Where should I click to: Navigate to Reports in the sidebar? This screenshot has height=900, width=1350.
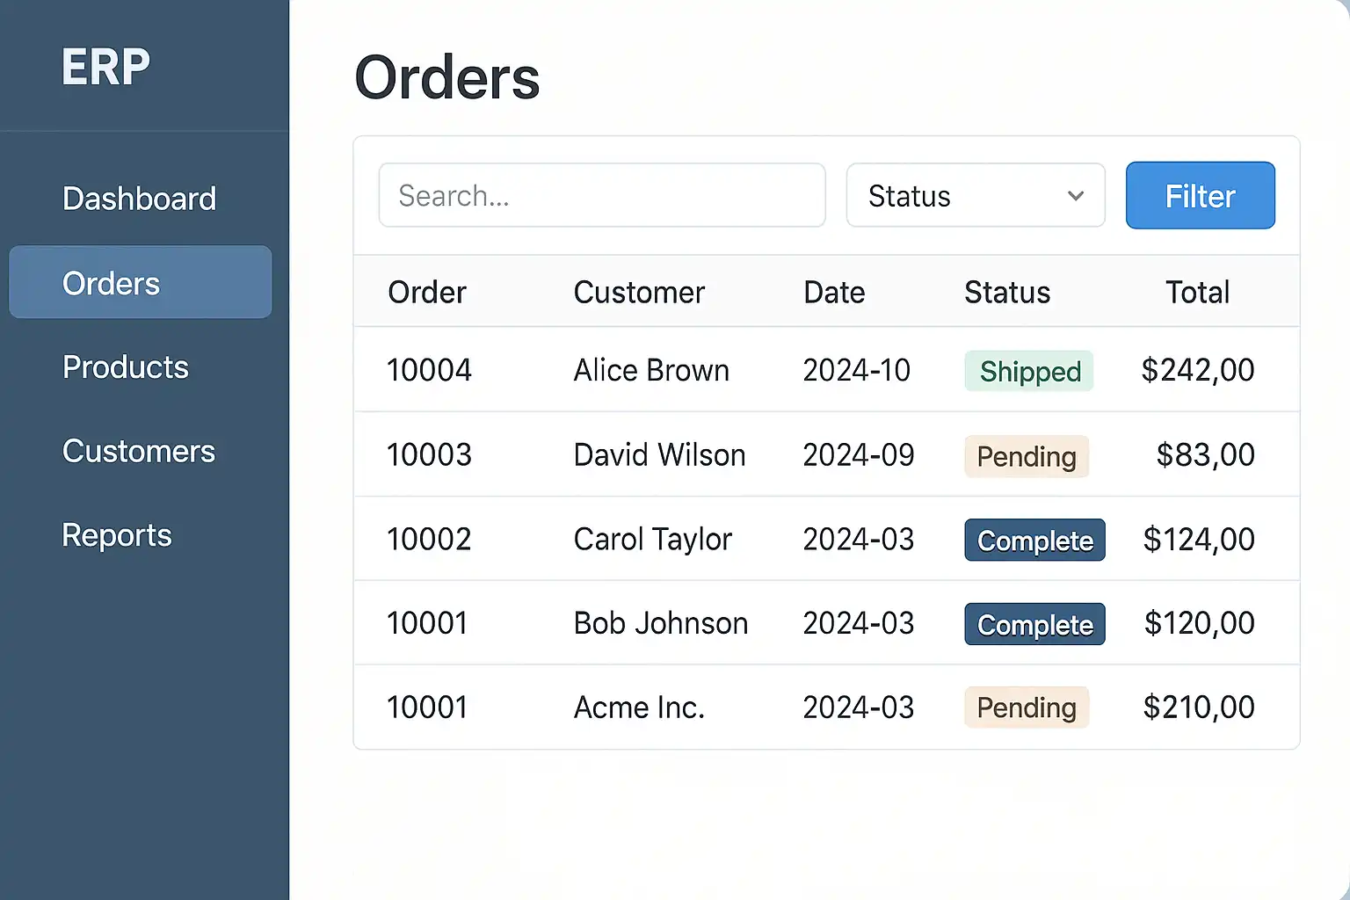coord(117,535)
